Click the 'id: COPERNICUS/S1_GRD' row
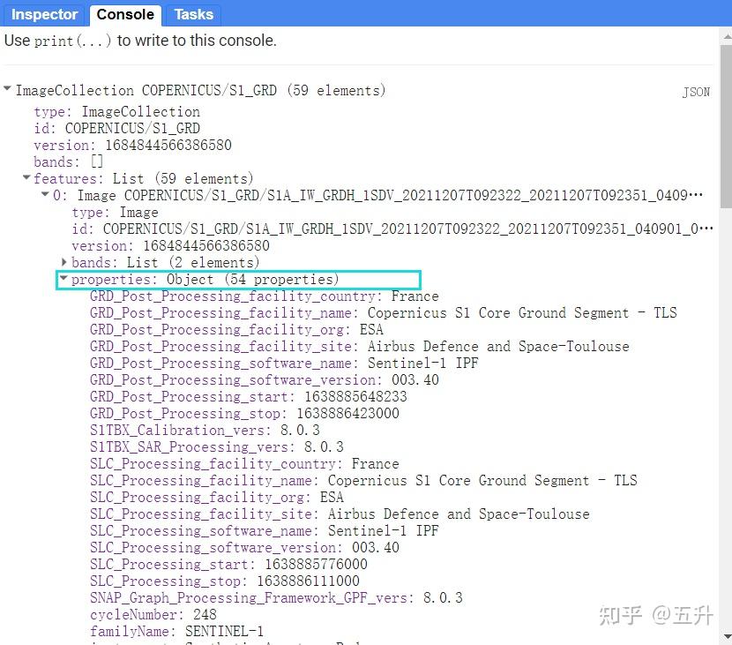The width and height of the screenshot is (732, 645). click(116, 129)
